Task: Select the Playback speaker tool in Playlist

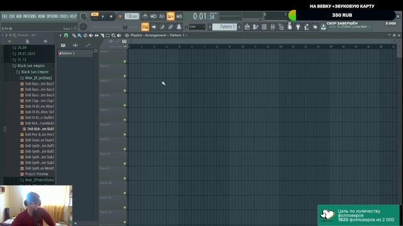Action: tap(119, 35)
